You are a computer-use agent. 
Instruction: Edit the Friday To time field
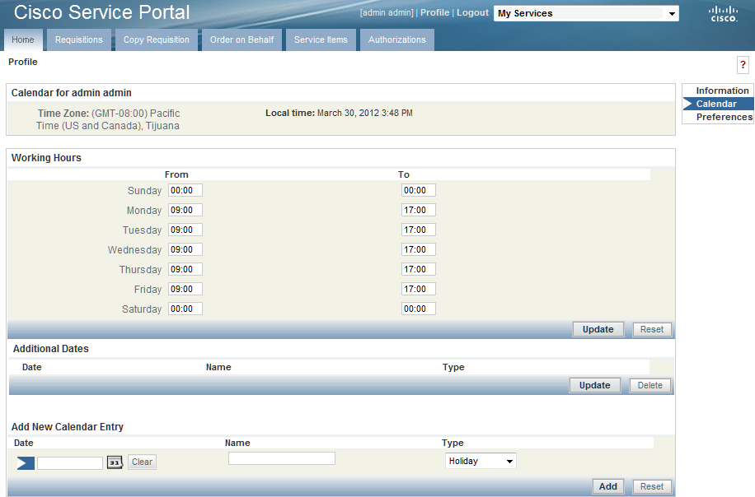click(x=419, y=289)
